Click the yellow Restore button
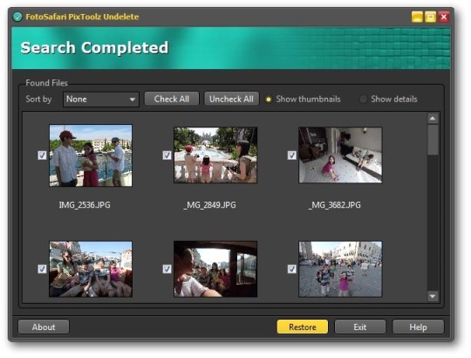This screenshot has width=471, height=358. click(303, 327)
